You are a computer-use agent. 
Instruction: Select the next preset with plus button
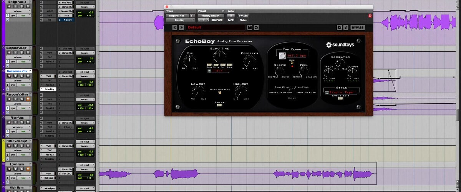203,20
